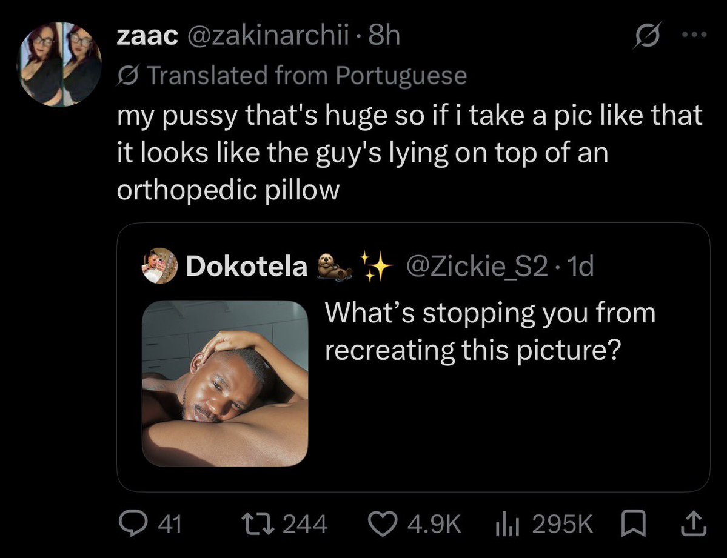Like the post with the heart icon
The image size is (727, 558).
point(383,523)
